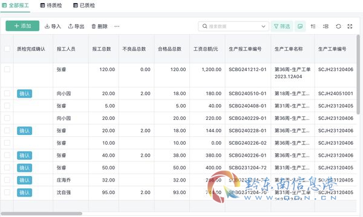Click the 报工人员 column header
The height and width of the screenshot is (217, 363).
71,49
